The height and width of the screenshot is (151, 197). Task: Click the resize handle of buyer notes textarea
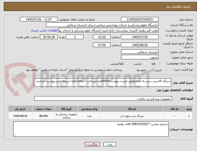coord(15,135)
